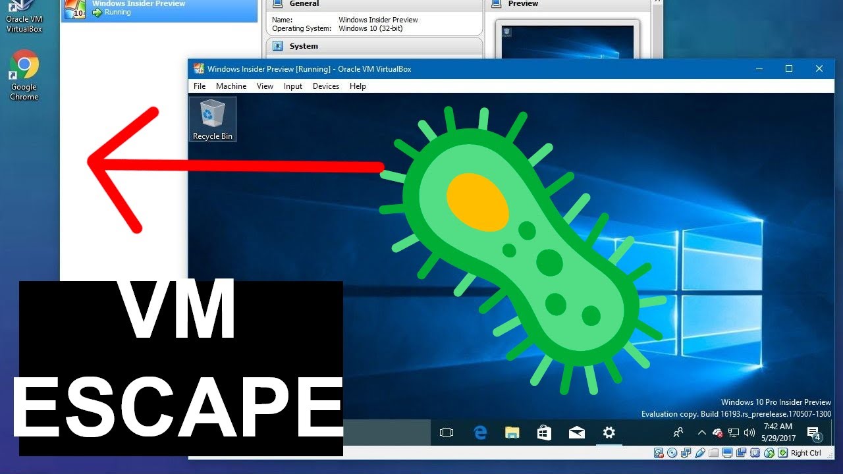Click the volume speaker tray icon
The width and height of the screenshot is (843, 474).
tap(749, 433)
